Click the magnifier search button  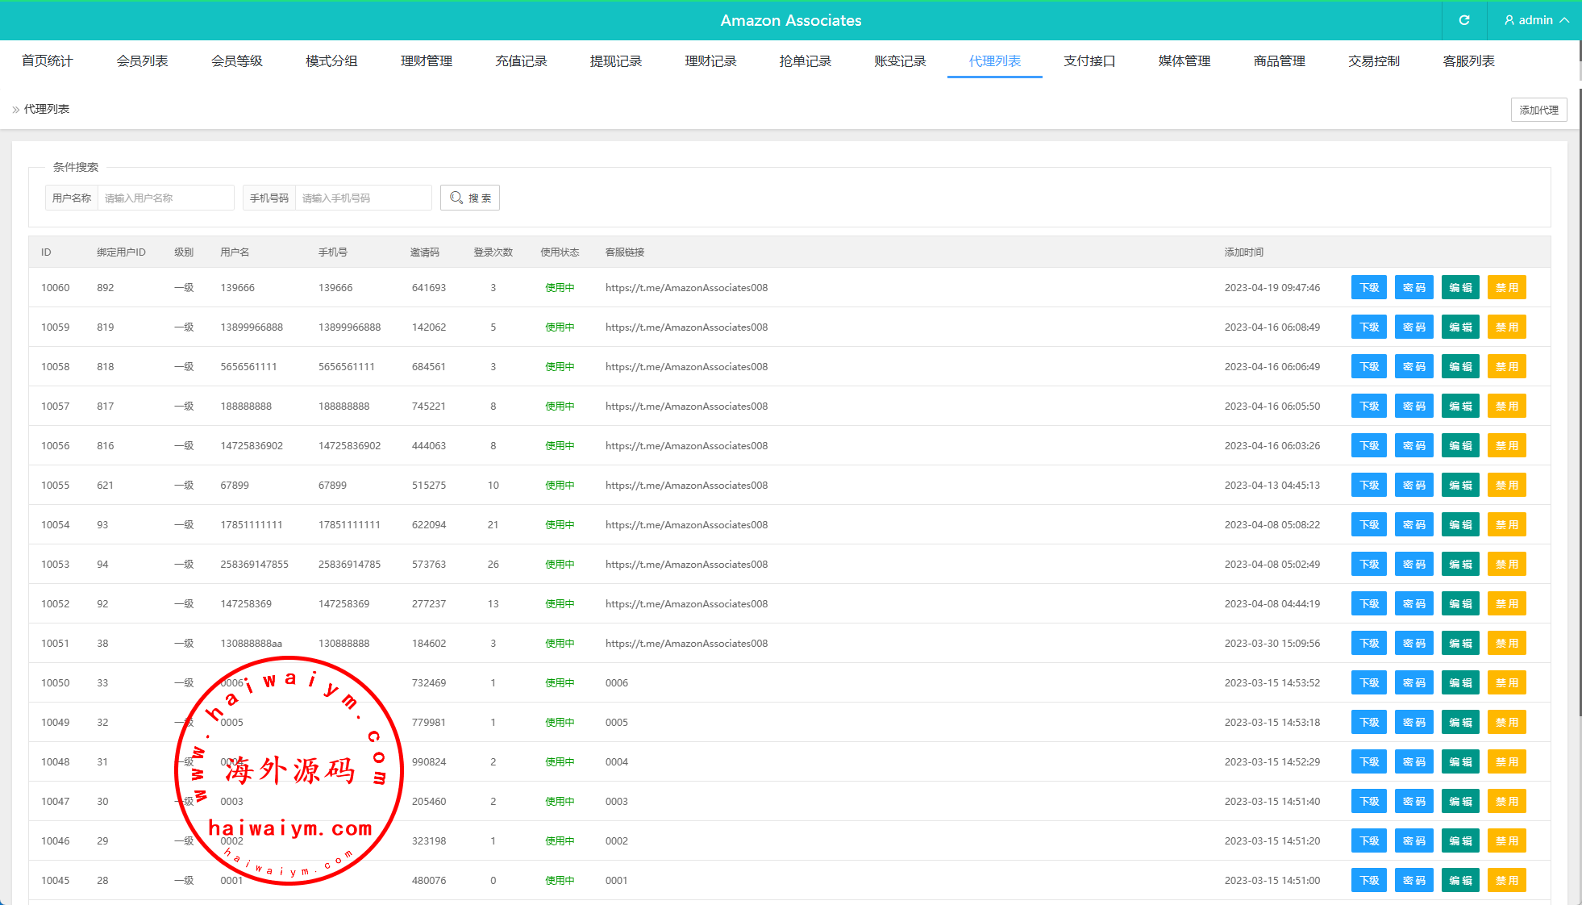469,198
